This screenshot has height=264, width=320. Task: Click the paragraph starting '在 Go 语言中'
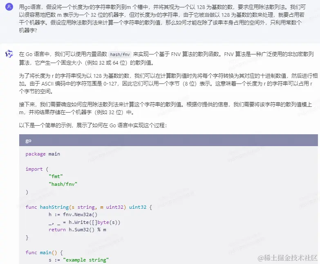[166, 58]
